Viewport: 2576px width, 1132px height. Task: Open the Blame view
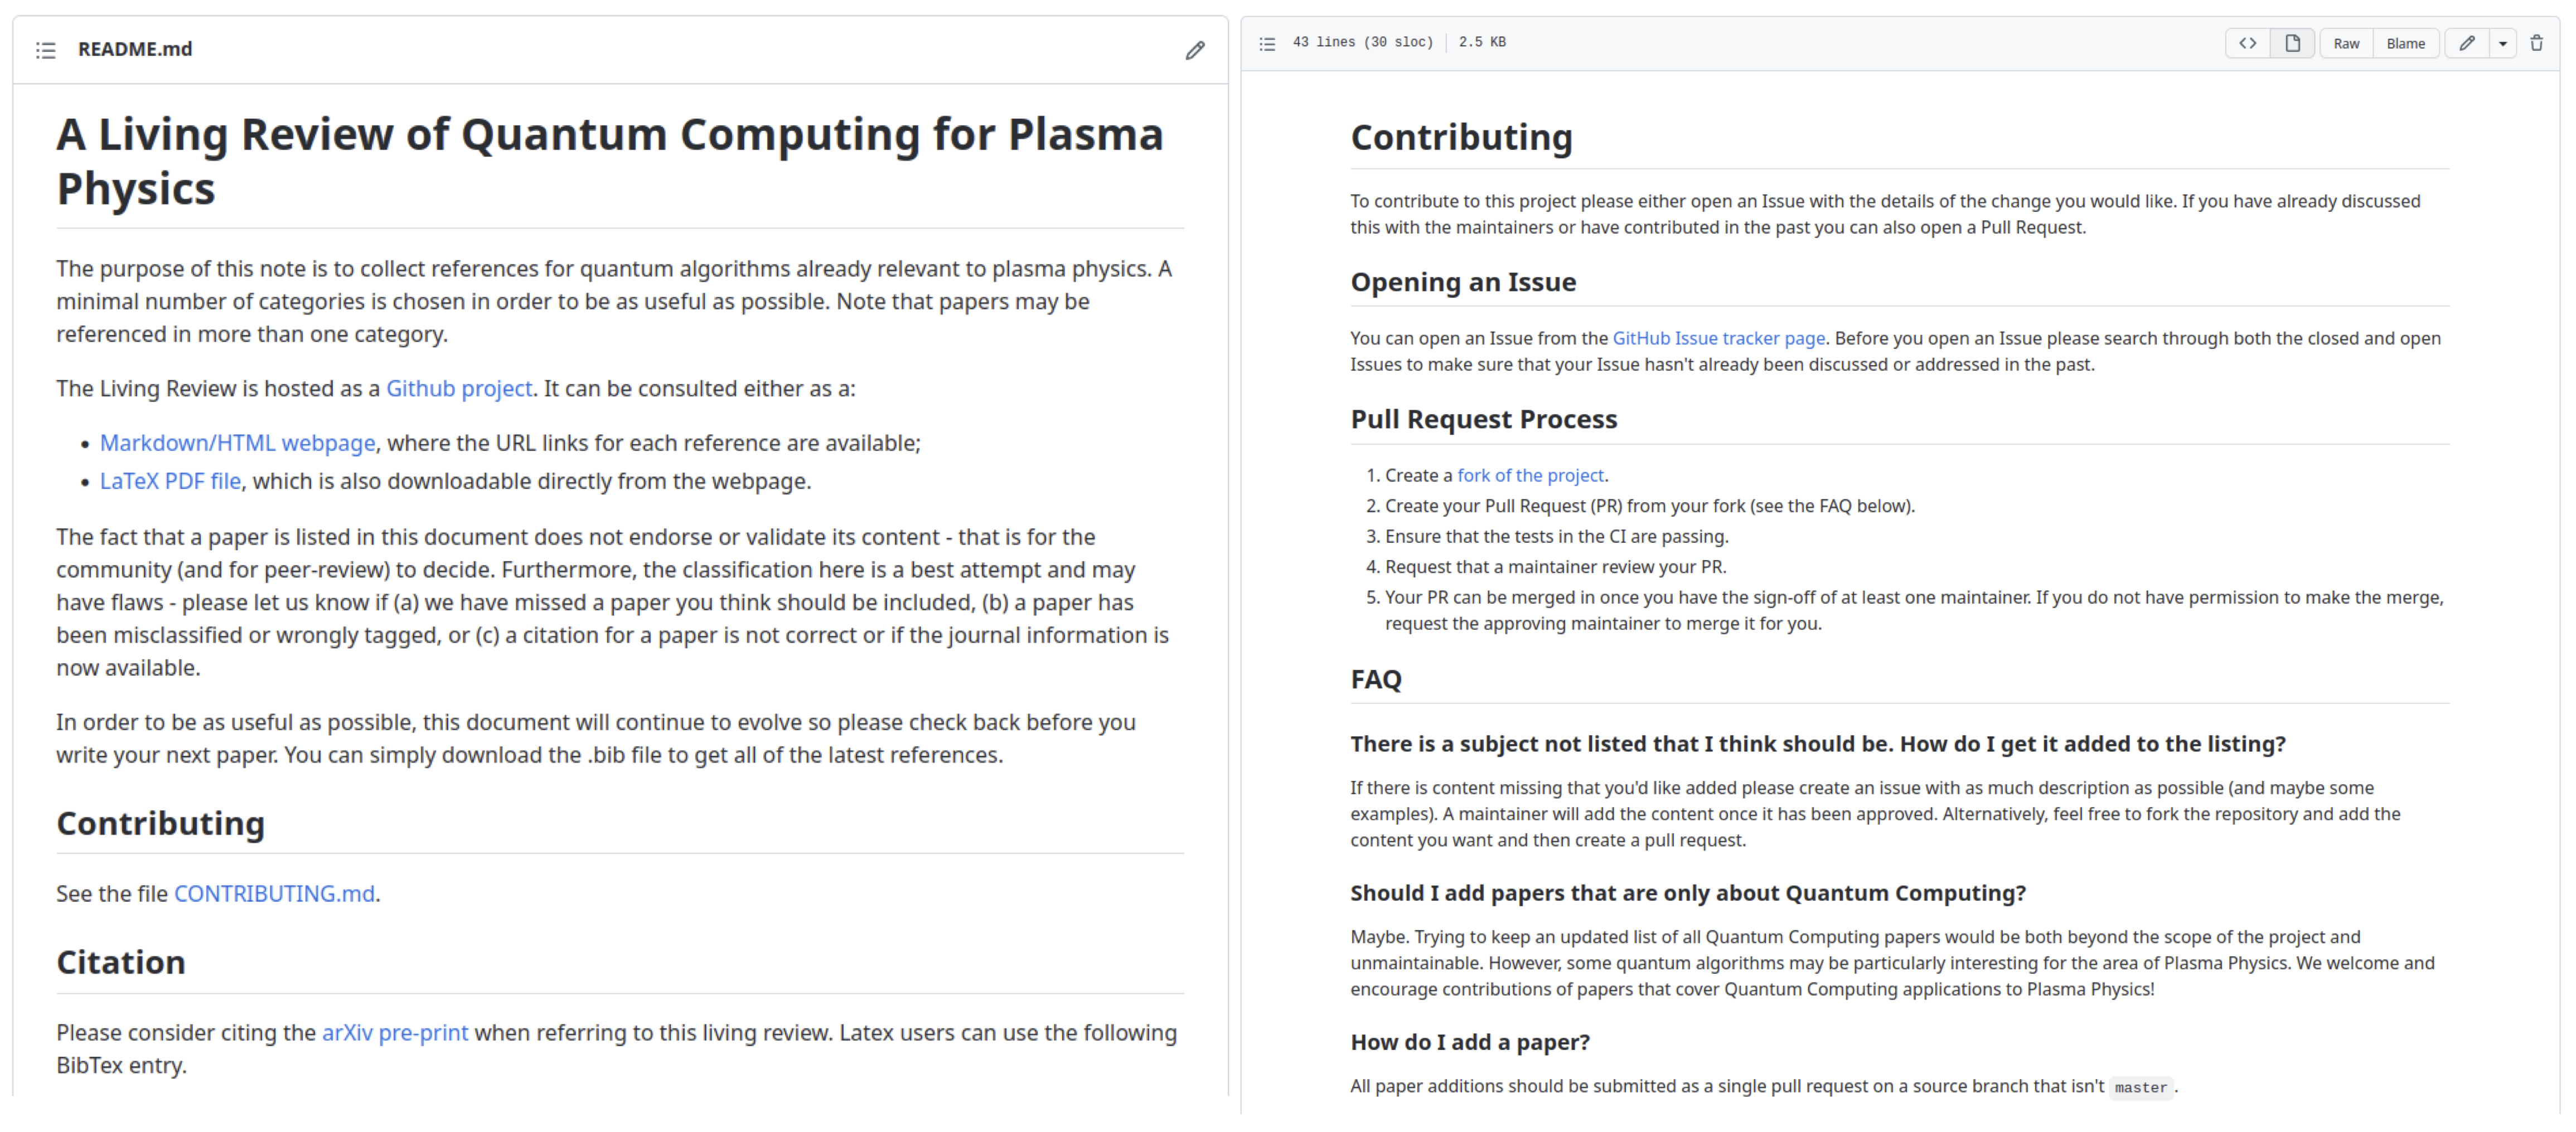[x=2405, y=43]
